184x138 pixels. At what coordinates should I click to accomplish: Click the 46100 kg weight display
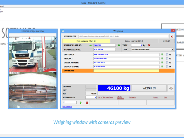(114, 88)
